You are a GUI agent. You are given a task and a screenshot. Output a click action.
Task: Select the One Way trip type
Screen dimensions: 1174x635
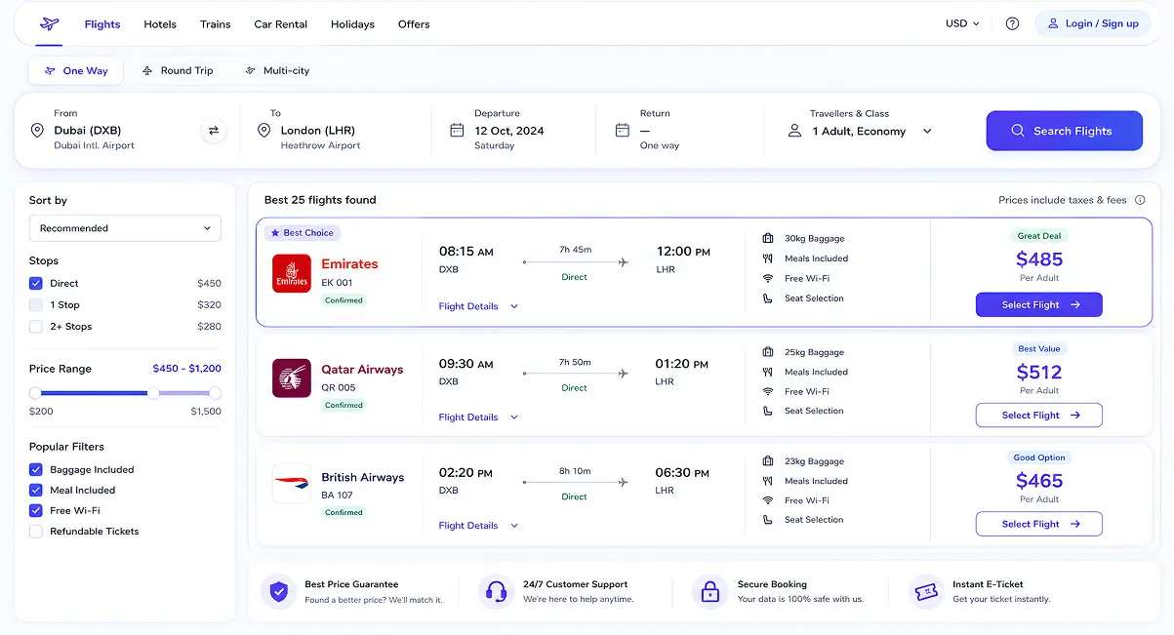pyautogui.click(x=75, y=71)
